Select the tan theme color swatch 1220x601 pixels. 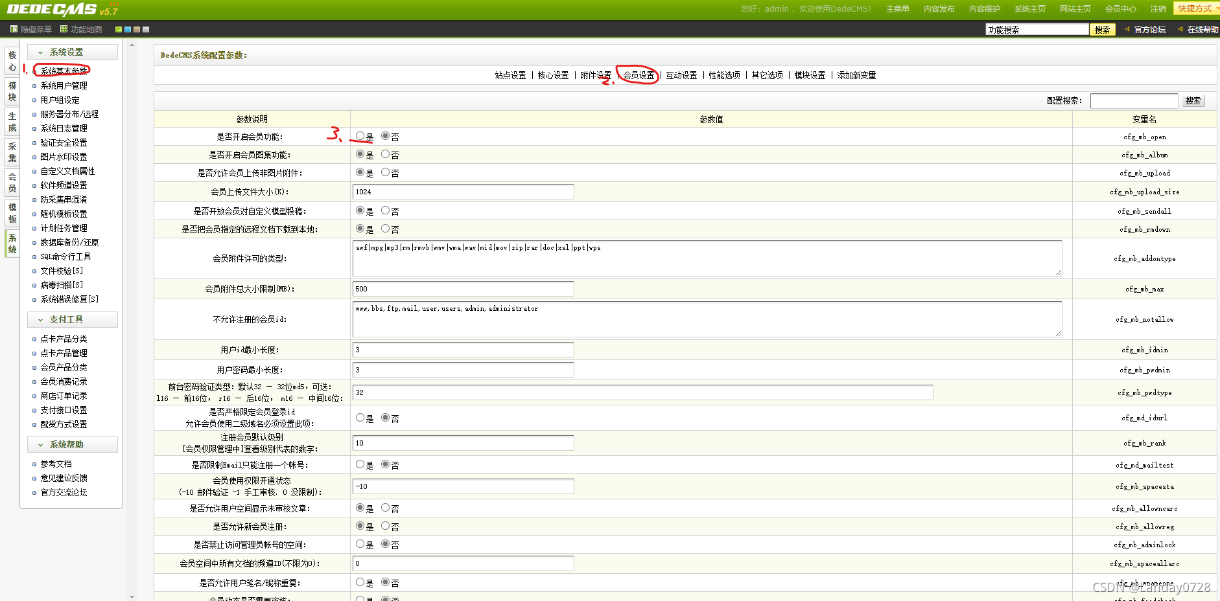(x=137, y=29)
